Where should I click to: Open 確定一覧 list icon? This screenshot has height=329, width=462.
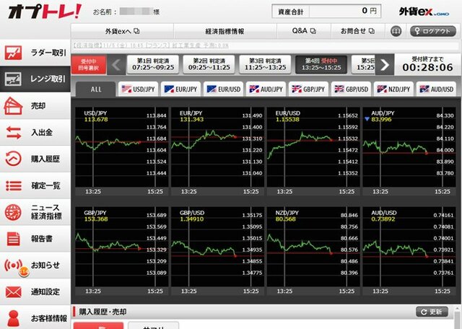[13, 185]
